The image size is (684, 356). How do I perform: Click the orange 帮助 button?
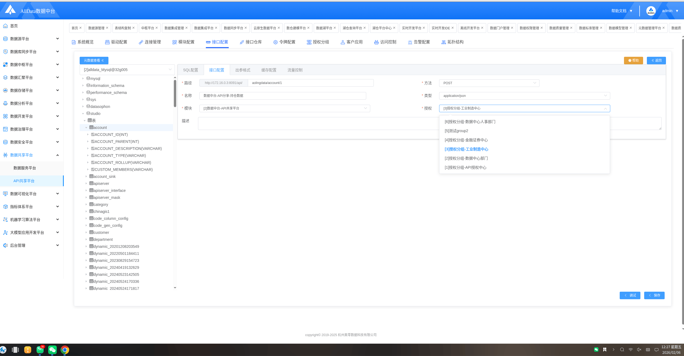click(x=633, y=61)
